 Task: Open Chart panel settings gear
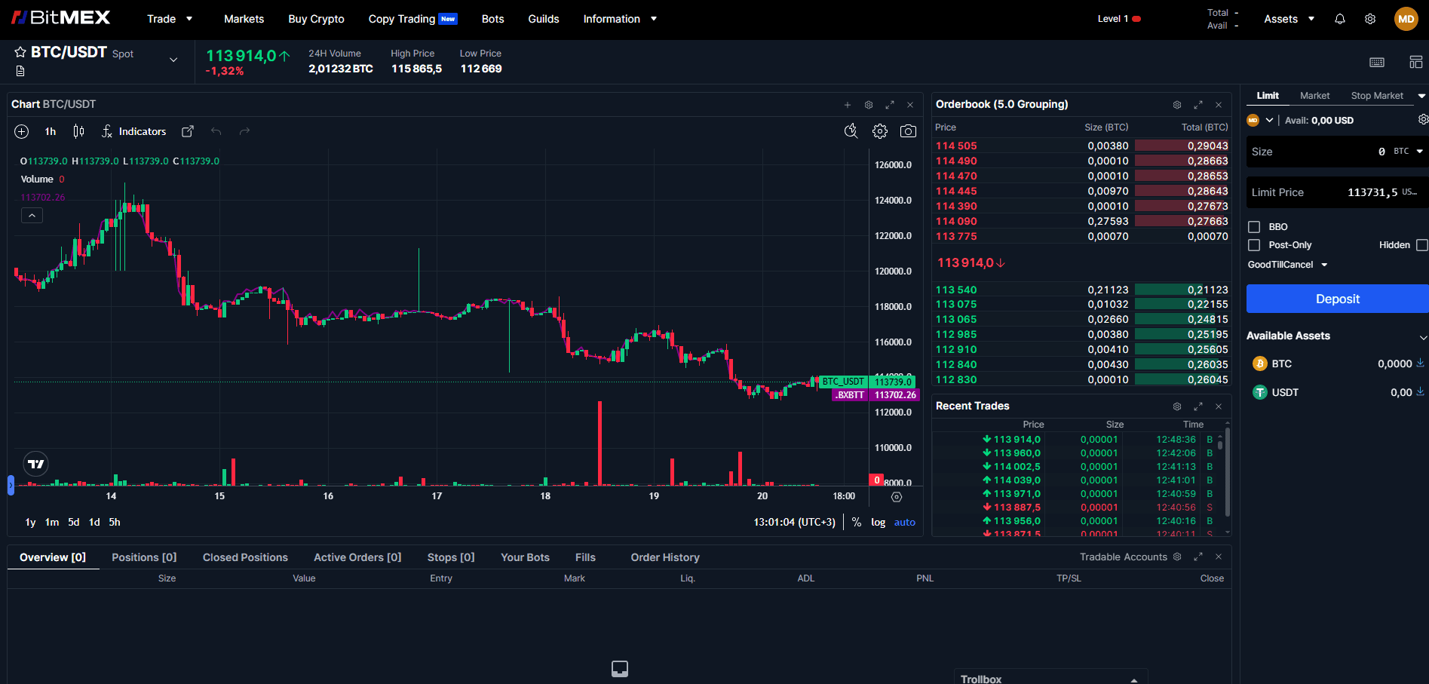pyautogui.click(x=869, y=105)
